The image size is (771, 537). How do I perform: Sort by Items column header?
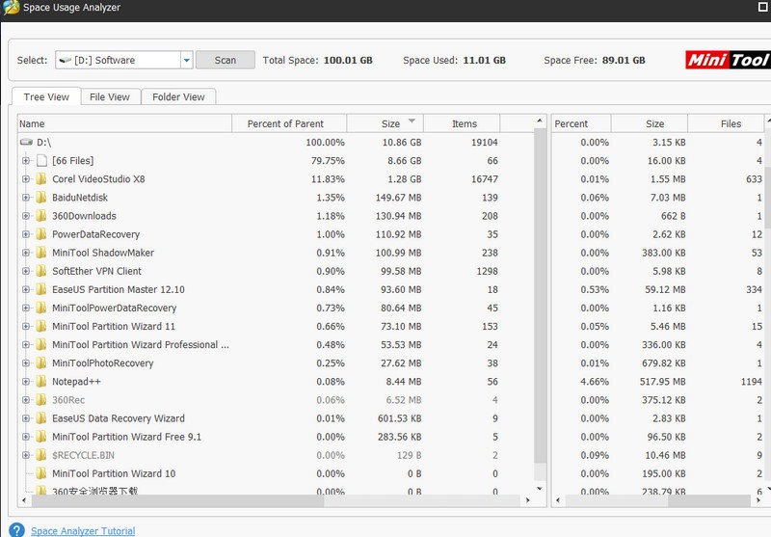pos(462,124)
